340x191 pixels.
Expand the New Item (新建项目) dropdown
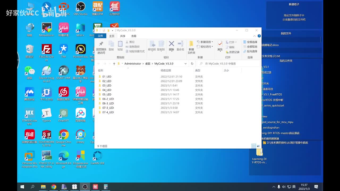point(205,42)
